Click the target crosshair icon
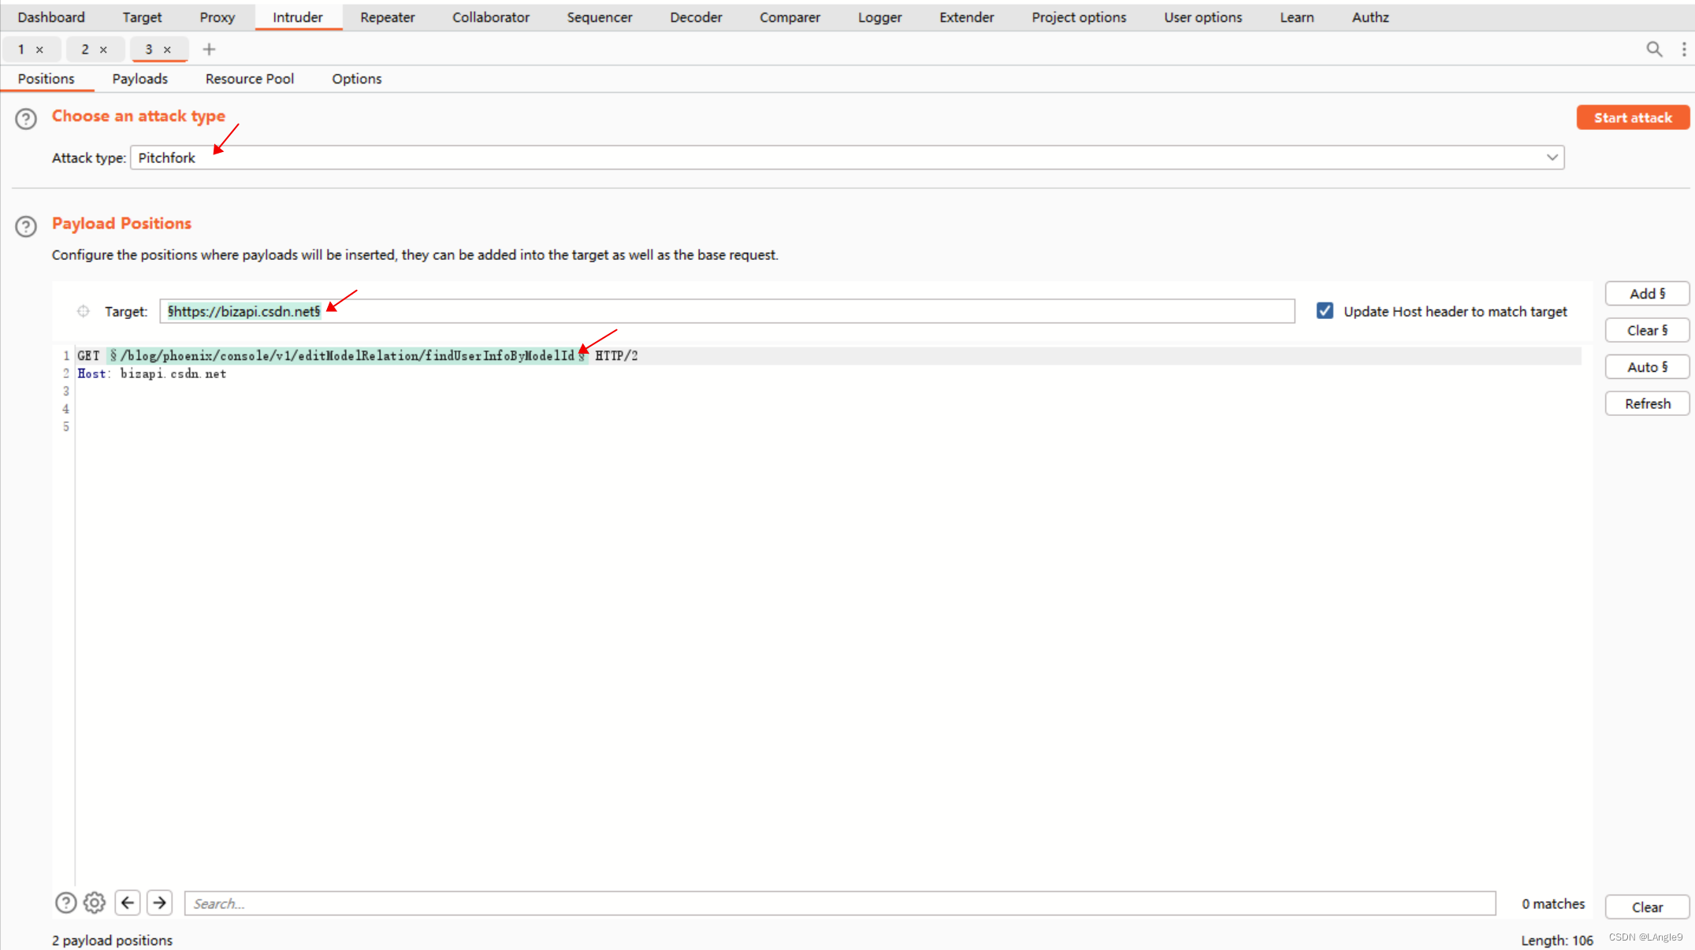This screenshot has width=1695, height=950. point(84,311)
